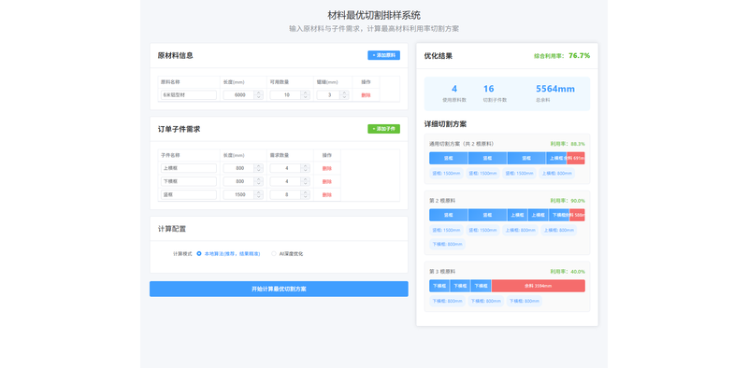The width and height of the screenshot is (748, 368).
Task: Click the 利用率 90.0% label
Action: click(568, 201)
